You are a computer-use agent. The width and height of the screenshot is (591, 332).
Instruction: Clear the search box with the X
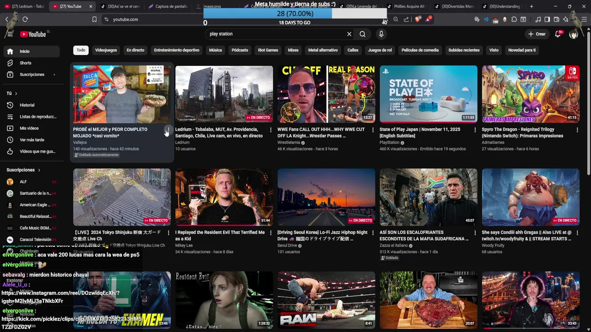(x=349, y=34)
